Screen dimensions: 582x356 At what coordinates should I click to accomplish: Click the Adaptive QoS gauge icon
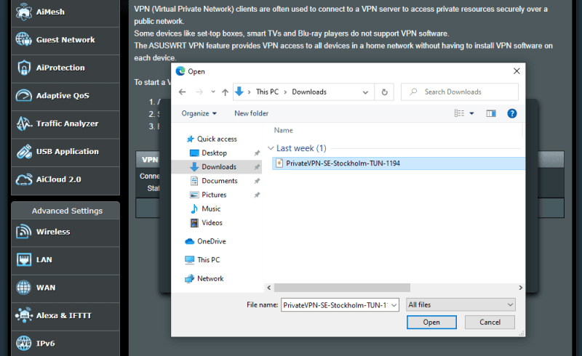tap(24, 95)
